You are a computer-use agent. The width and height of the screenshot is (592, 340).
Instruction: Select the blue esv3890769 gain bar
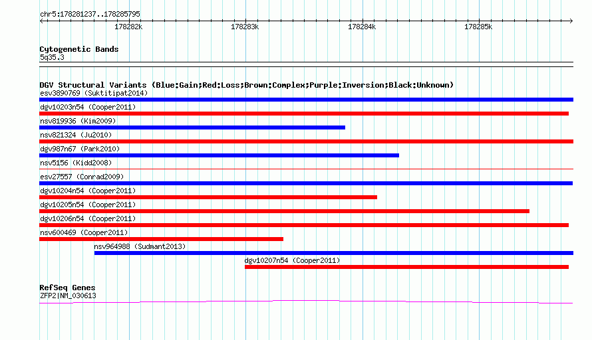(x=306, y=100)
